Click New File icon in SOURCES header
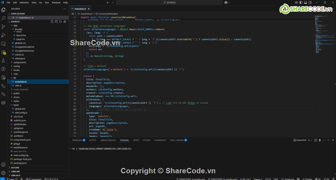This screenshot has height=180, width=336. [52, 22]
